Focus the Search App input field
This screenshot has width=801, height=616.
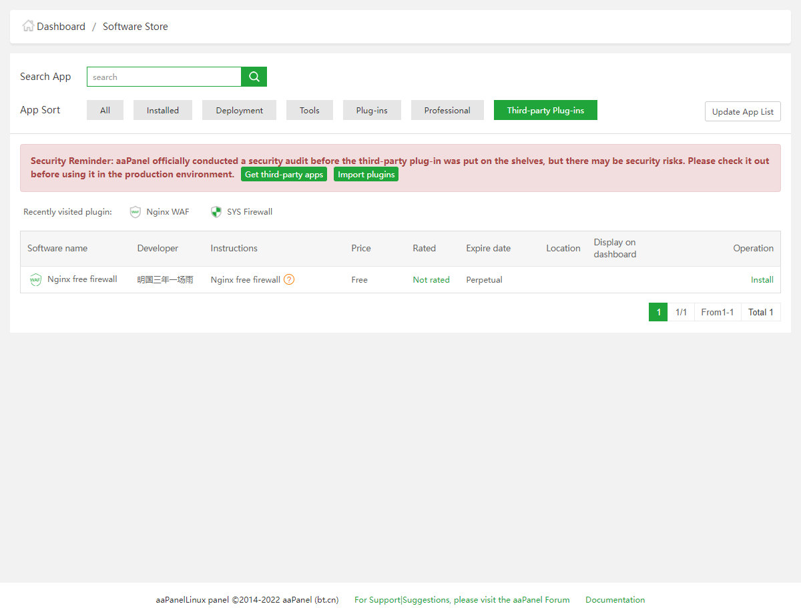click(x=164, y=77)
